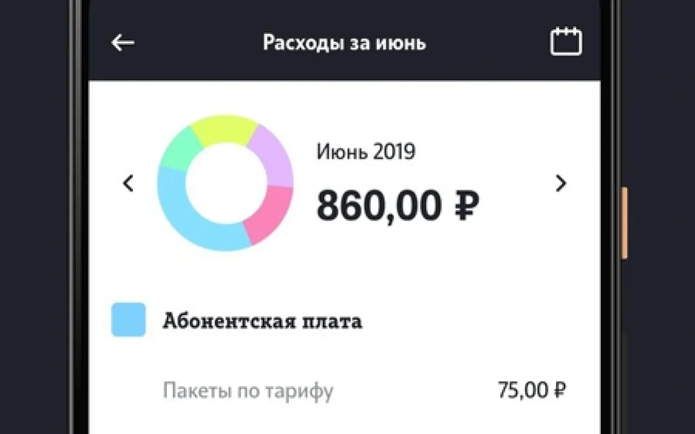Tap the 75,00 package amount figure

coord(523,390)
